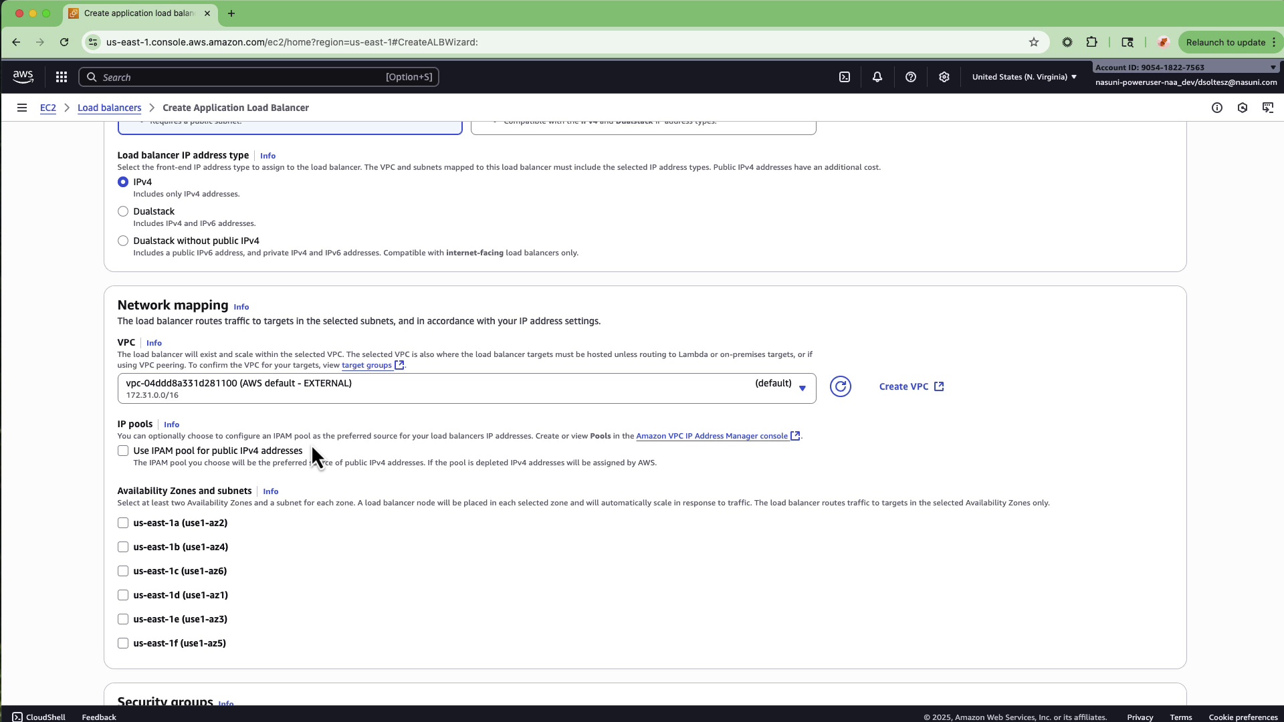Select the Dualstack IP address type
This screenshot has width=1284, height=722.
point(123,211)
